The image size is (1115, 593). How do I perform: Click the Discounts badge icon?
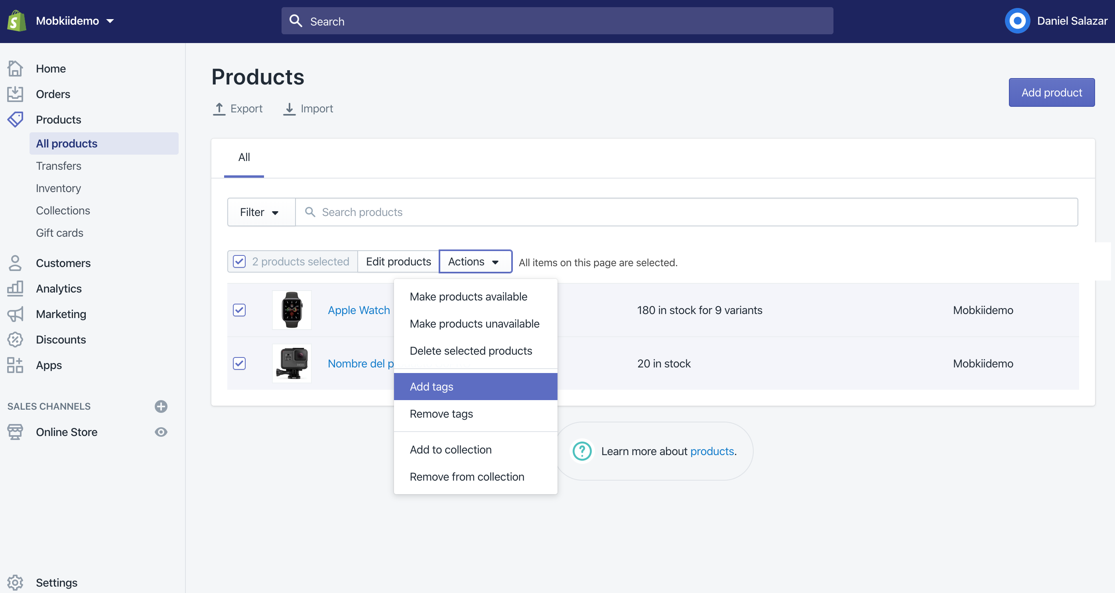click(15, 340)
